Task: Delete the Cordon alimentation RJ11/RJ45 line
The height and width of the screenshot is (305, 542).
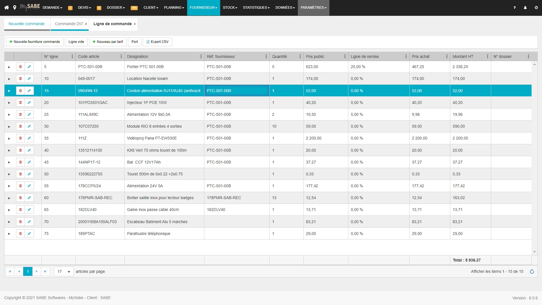Action: coord(20,91)
